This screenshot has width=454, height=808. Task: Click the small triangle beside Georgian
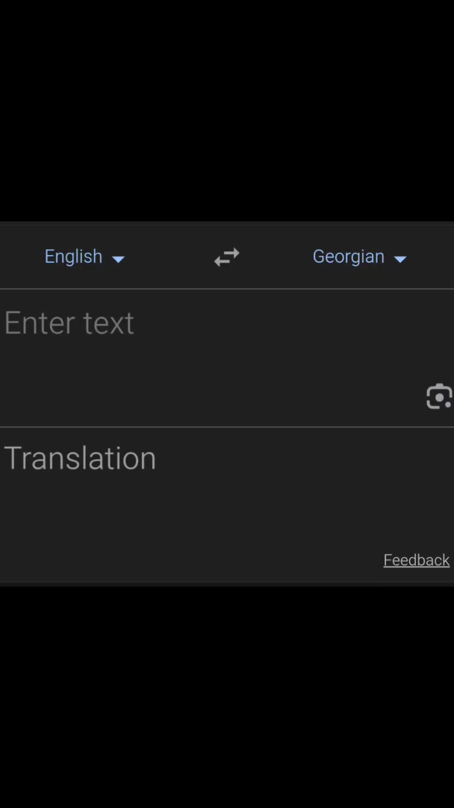tap(400, 259)
